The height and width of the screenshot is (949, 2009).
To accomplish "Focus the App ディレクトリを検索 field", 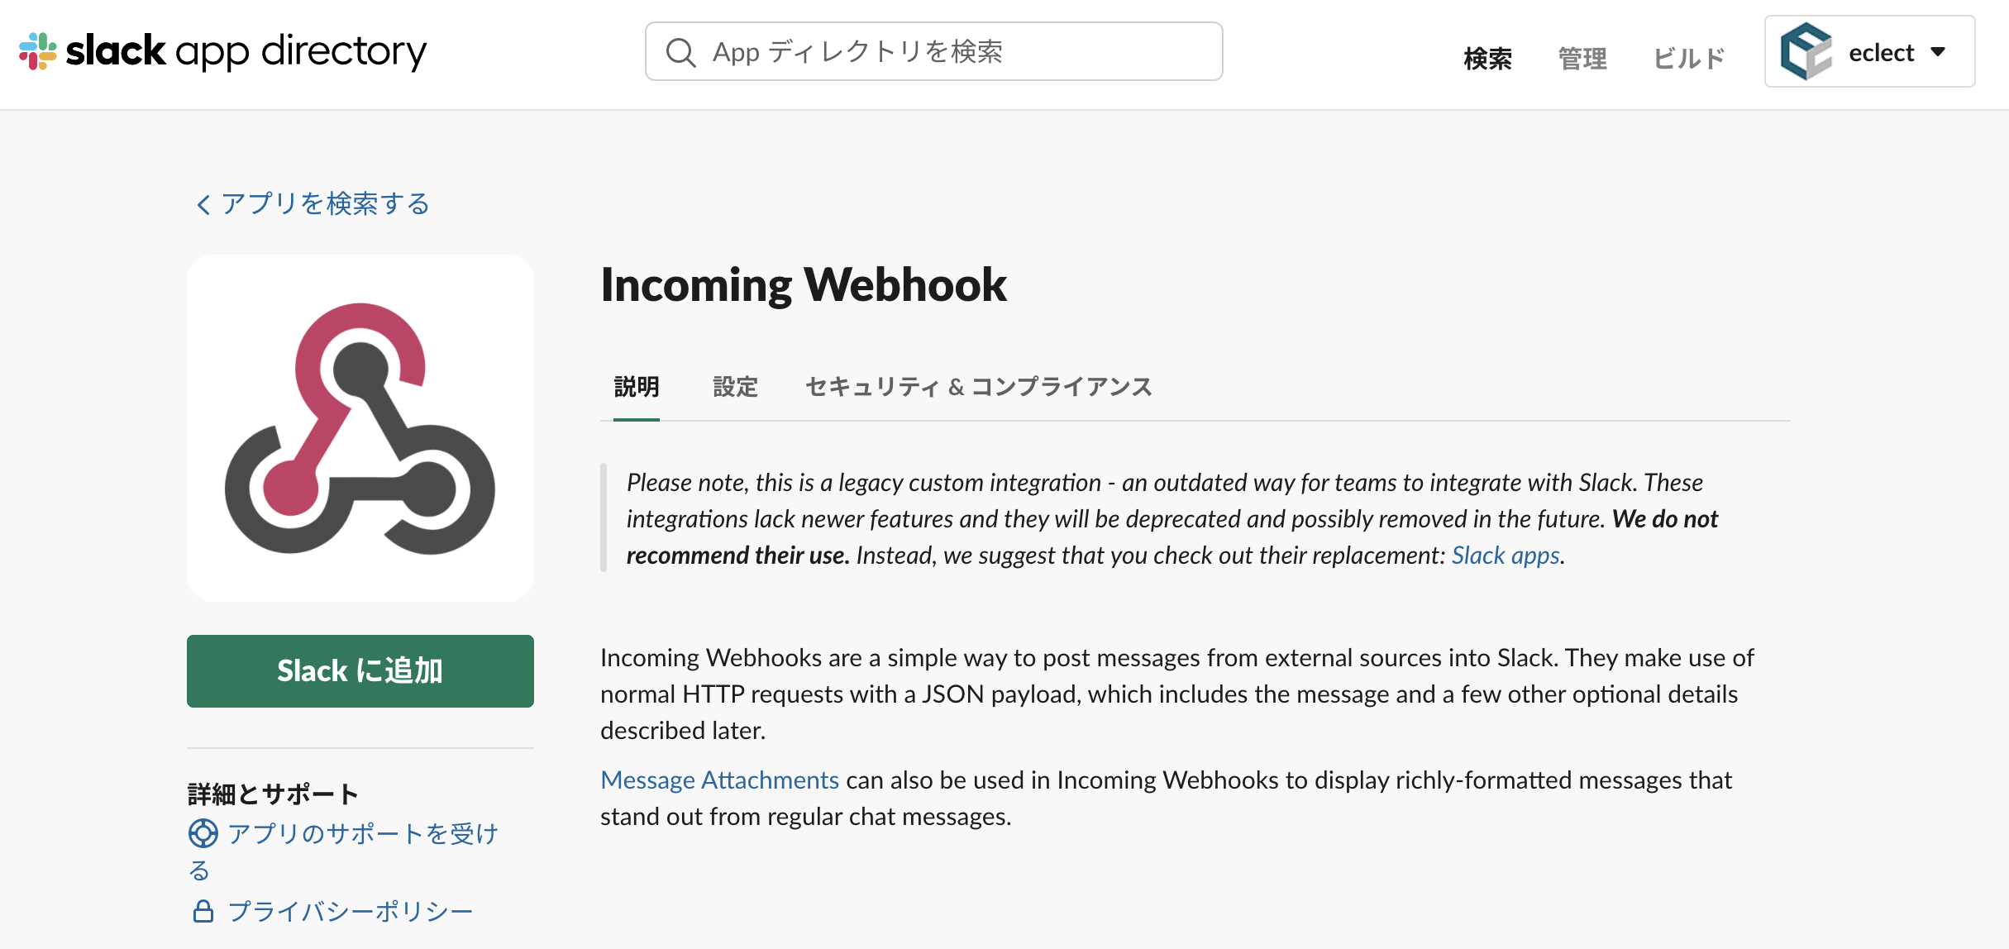I will pos(934,51).
